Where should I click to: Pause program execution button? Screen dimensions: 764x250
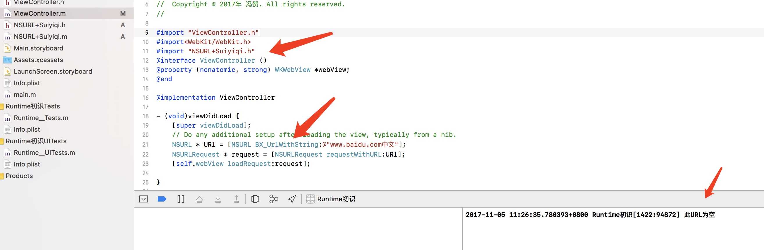(181, 199)
